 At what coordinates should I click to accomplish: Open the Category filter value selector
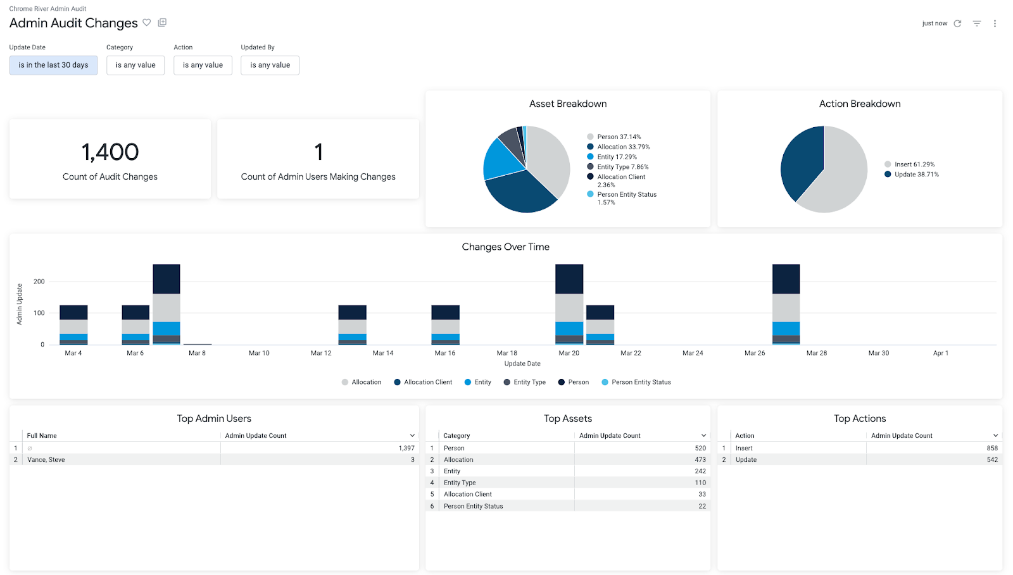[x=135, y=65]
